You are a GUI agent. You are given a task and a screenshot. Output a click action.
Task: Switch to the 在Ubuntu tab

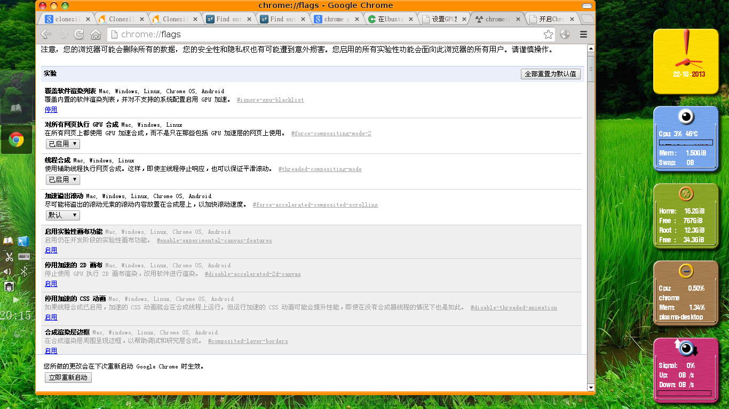click(391, 19)
